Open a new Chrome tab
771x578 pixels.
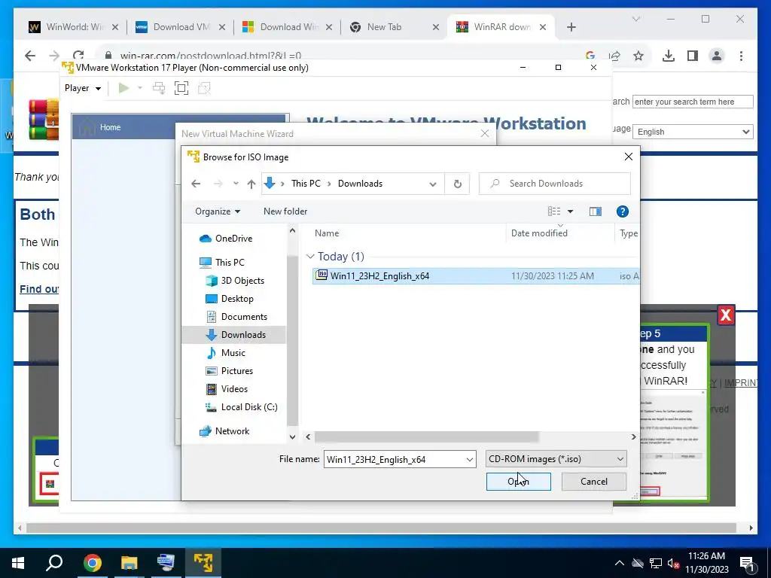coord(571,27)
